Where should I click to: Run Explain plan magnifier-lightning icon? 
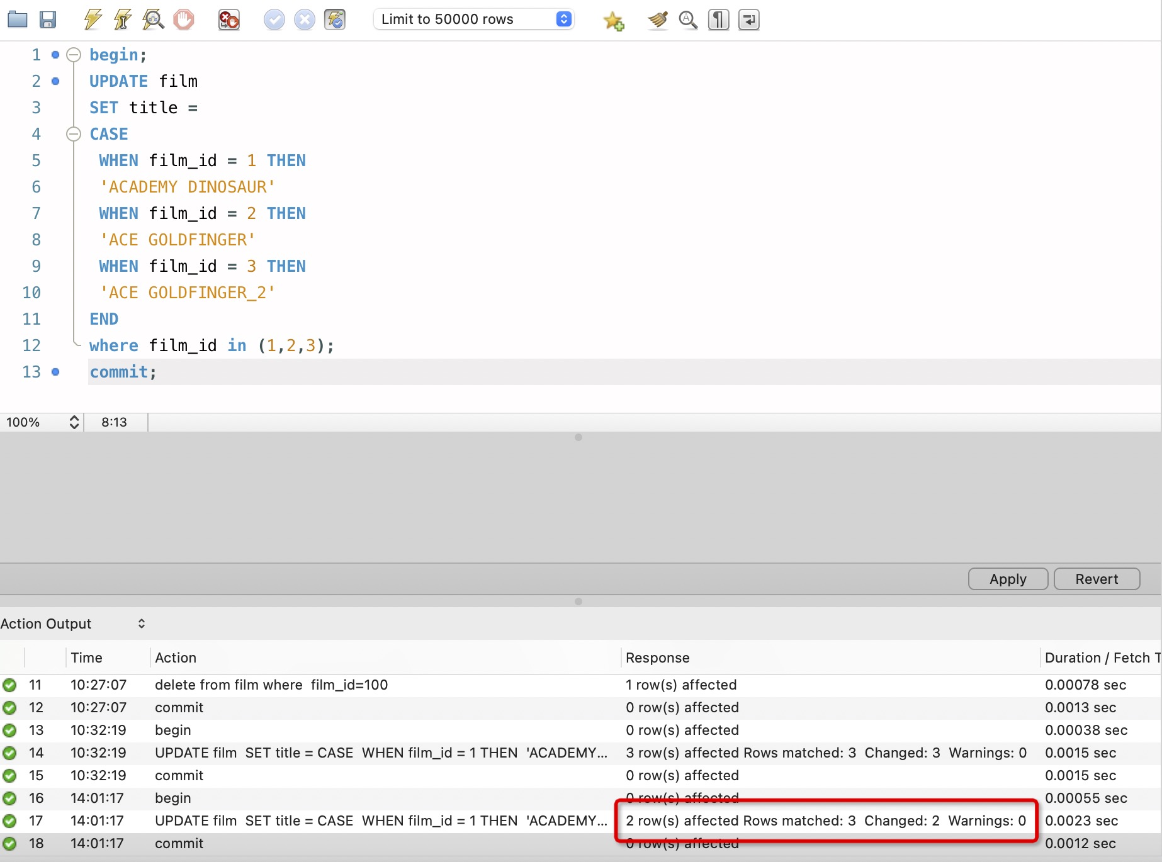coord(153,20)
